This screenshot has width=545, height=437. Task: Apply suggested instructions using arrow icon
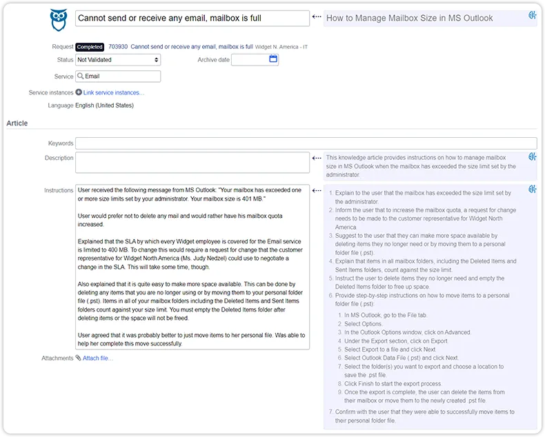[316, 190]
